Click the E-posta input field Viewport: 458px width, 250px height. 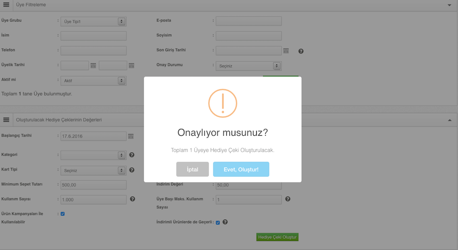[249, 21]
